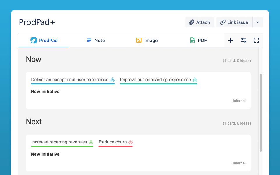This screenshot has height=175, width=280.
Task: Select 'New initiative' title in the Next card
Action: [x=45, y=154]
